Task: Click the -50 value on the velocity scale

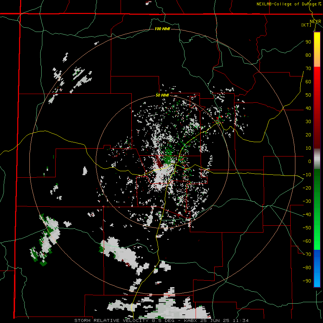Action: 307,228
